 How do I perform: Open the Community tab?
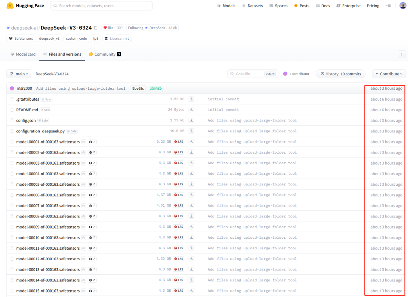(105, 54)
